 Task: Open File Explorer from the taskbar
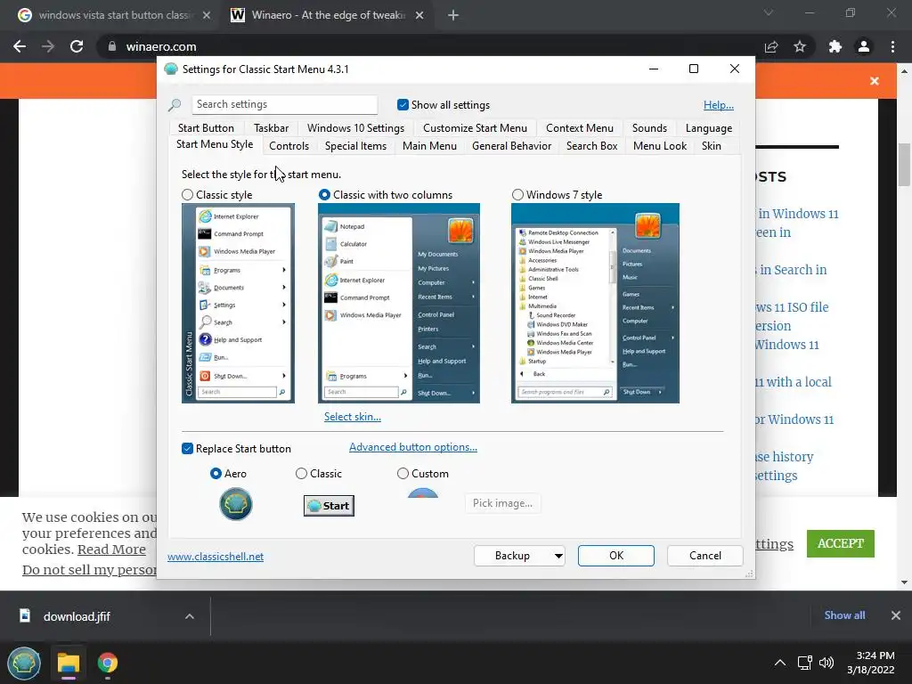(x=68, y=663)
